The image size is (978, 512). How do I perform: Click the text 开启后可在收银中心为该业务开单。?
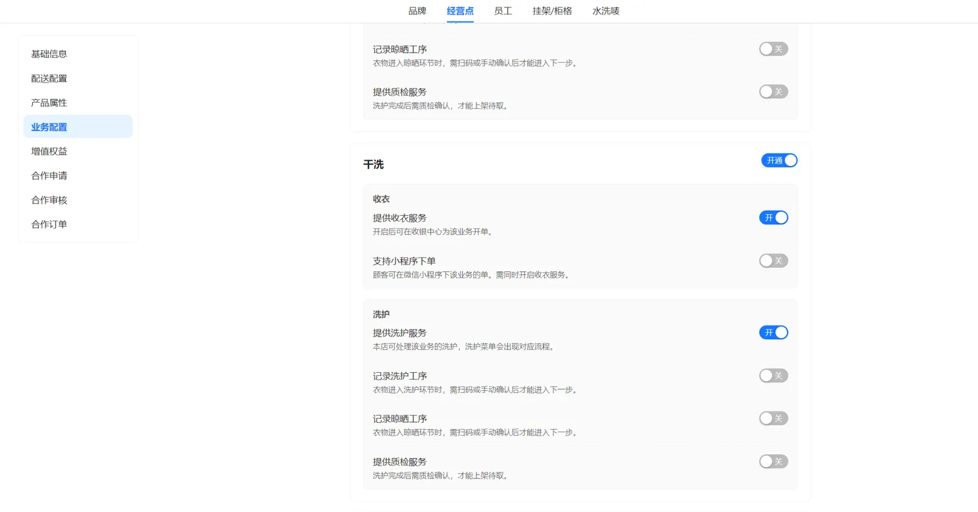[x=434, y=232]
